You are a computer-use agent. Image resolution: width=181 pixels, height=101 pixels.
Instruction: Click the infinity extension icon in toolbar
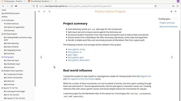coord(16,6)
